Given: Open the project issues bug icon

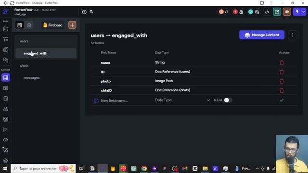Looking at the screenshot, I should pos(242,12).
